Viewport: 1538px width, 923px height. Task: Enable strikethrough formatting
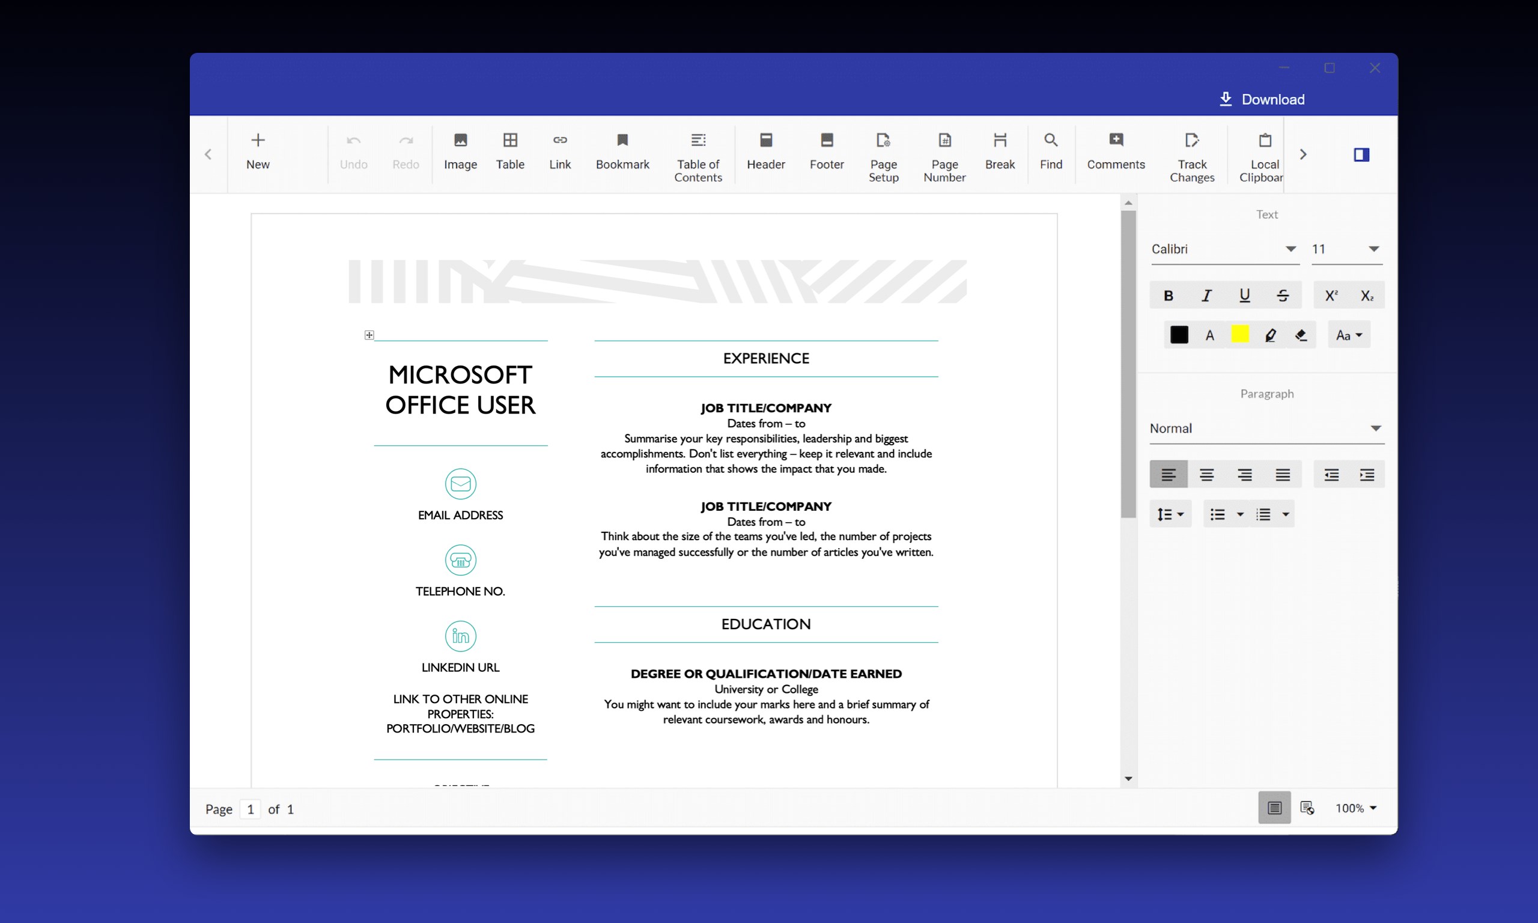(x=1283, y=295)
